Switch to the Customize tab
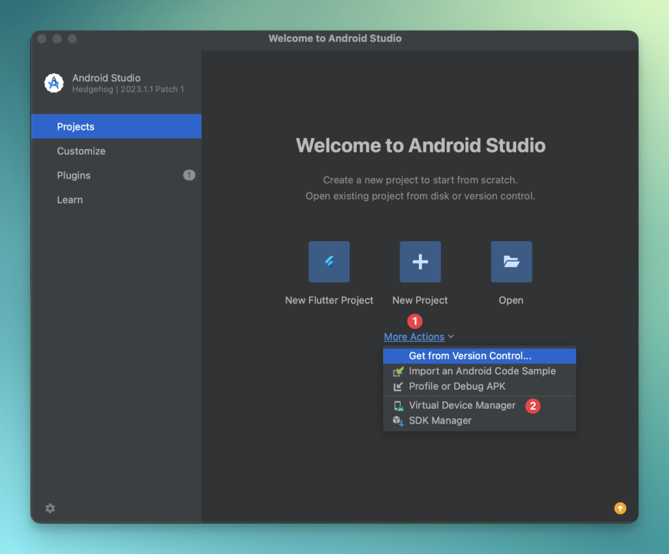669x554 pixels. [116, 151]
